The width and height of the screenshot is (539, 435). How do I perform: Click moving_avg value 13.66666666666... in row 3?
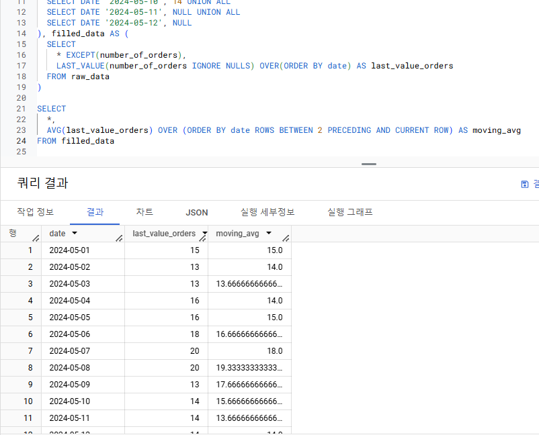click(249, 284)
